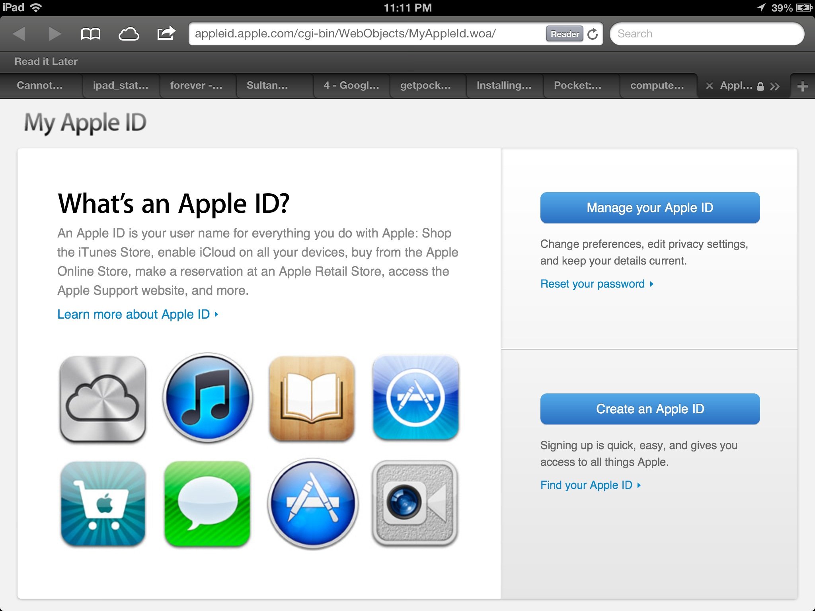Click the iCloud tabs button in toolbar
Viewport: 815px width, 611px height.
coord(129,34)
